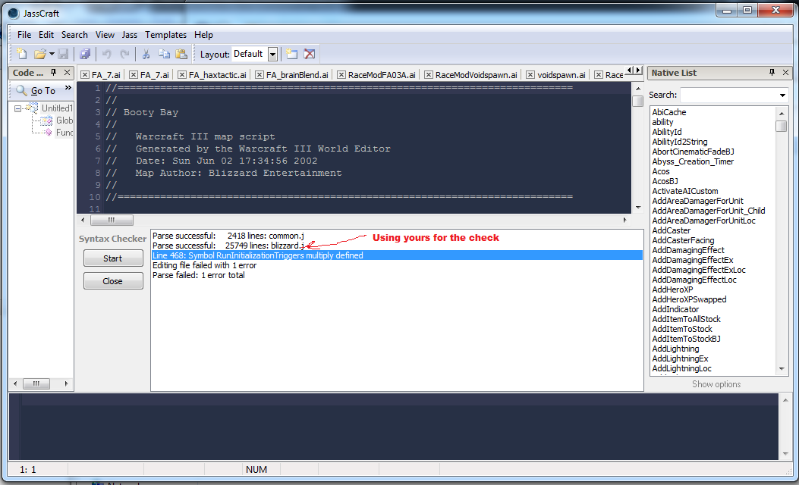
Task: Select AbiCache in Native List
Action: (x=669, y=112)
